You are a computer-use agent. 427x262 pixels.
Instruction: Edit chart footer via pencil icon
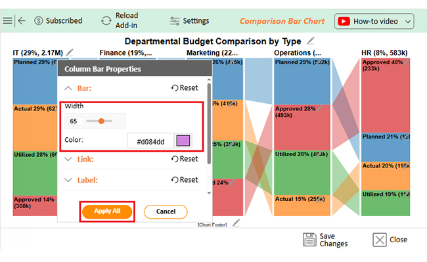236,223
